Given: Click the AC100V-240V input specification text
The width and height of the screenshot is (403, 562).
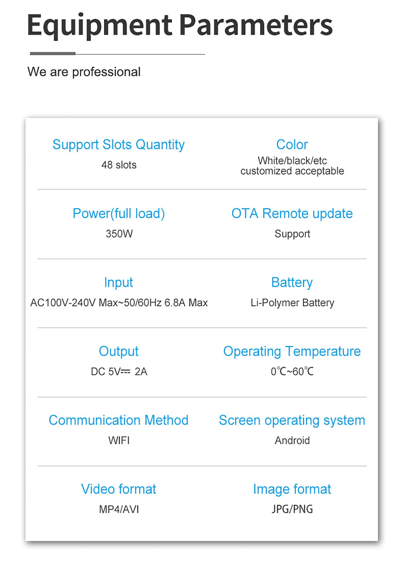Looking at the screenshot, I should [x=119, y=303].
